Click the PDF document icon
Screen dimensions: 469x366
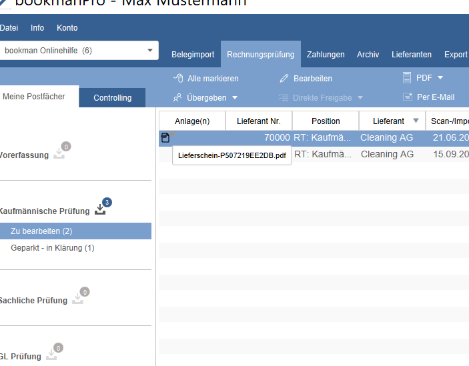point(407,78)
